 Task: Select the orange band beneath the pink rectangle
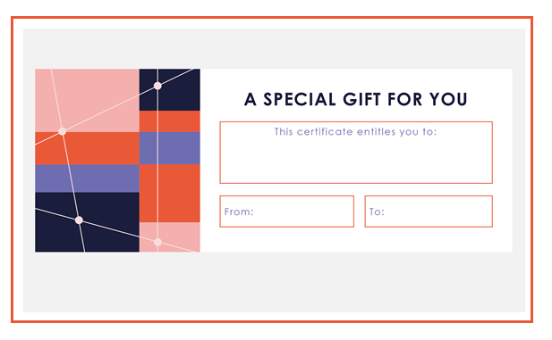[87, 148]
